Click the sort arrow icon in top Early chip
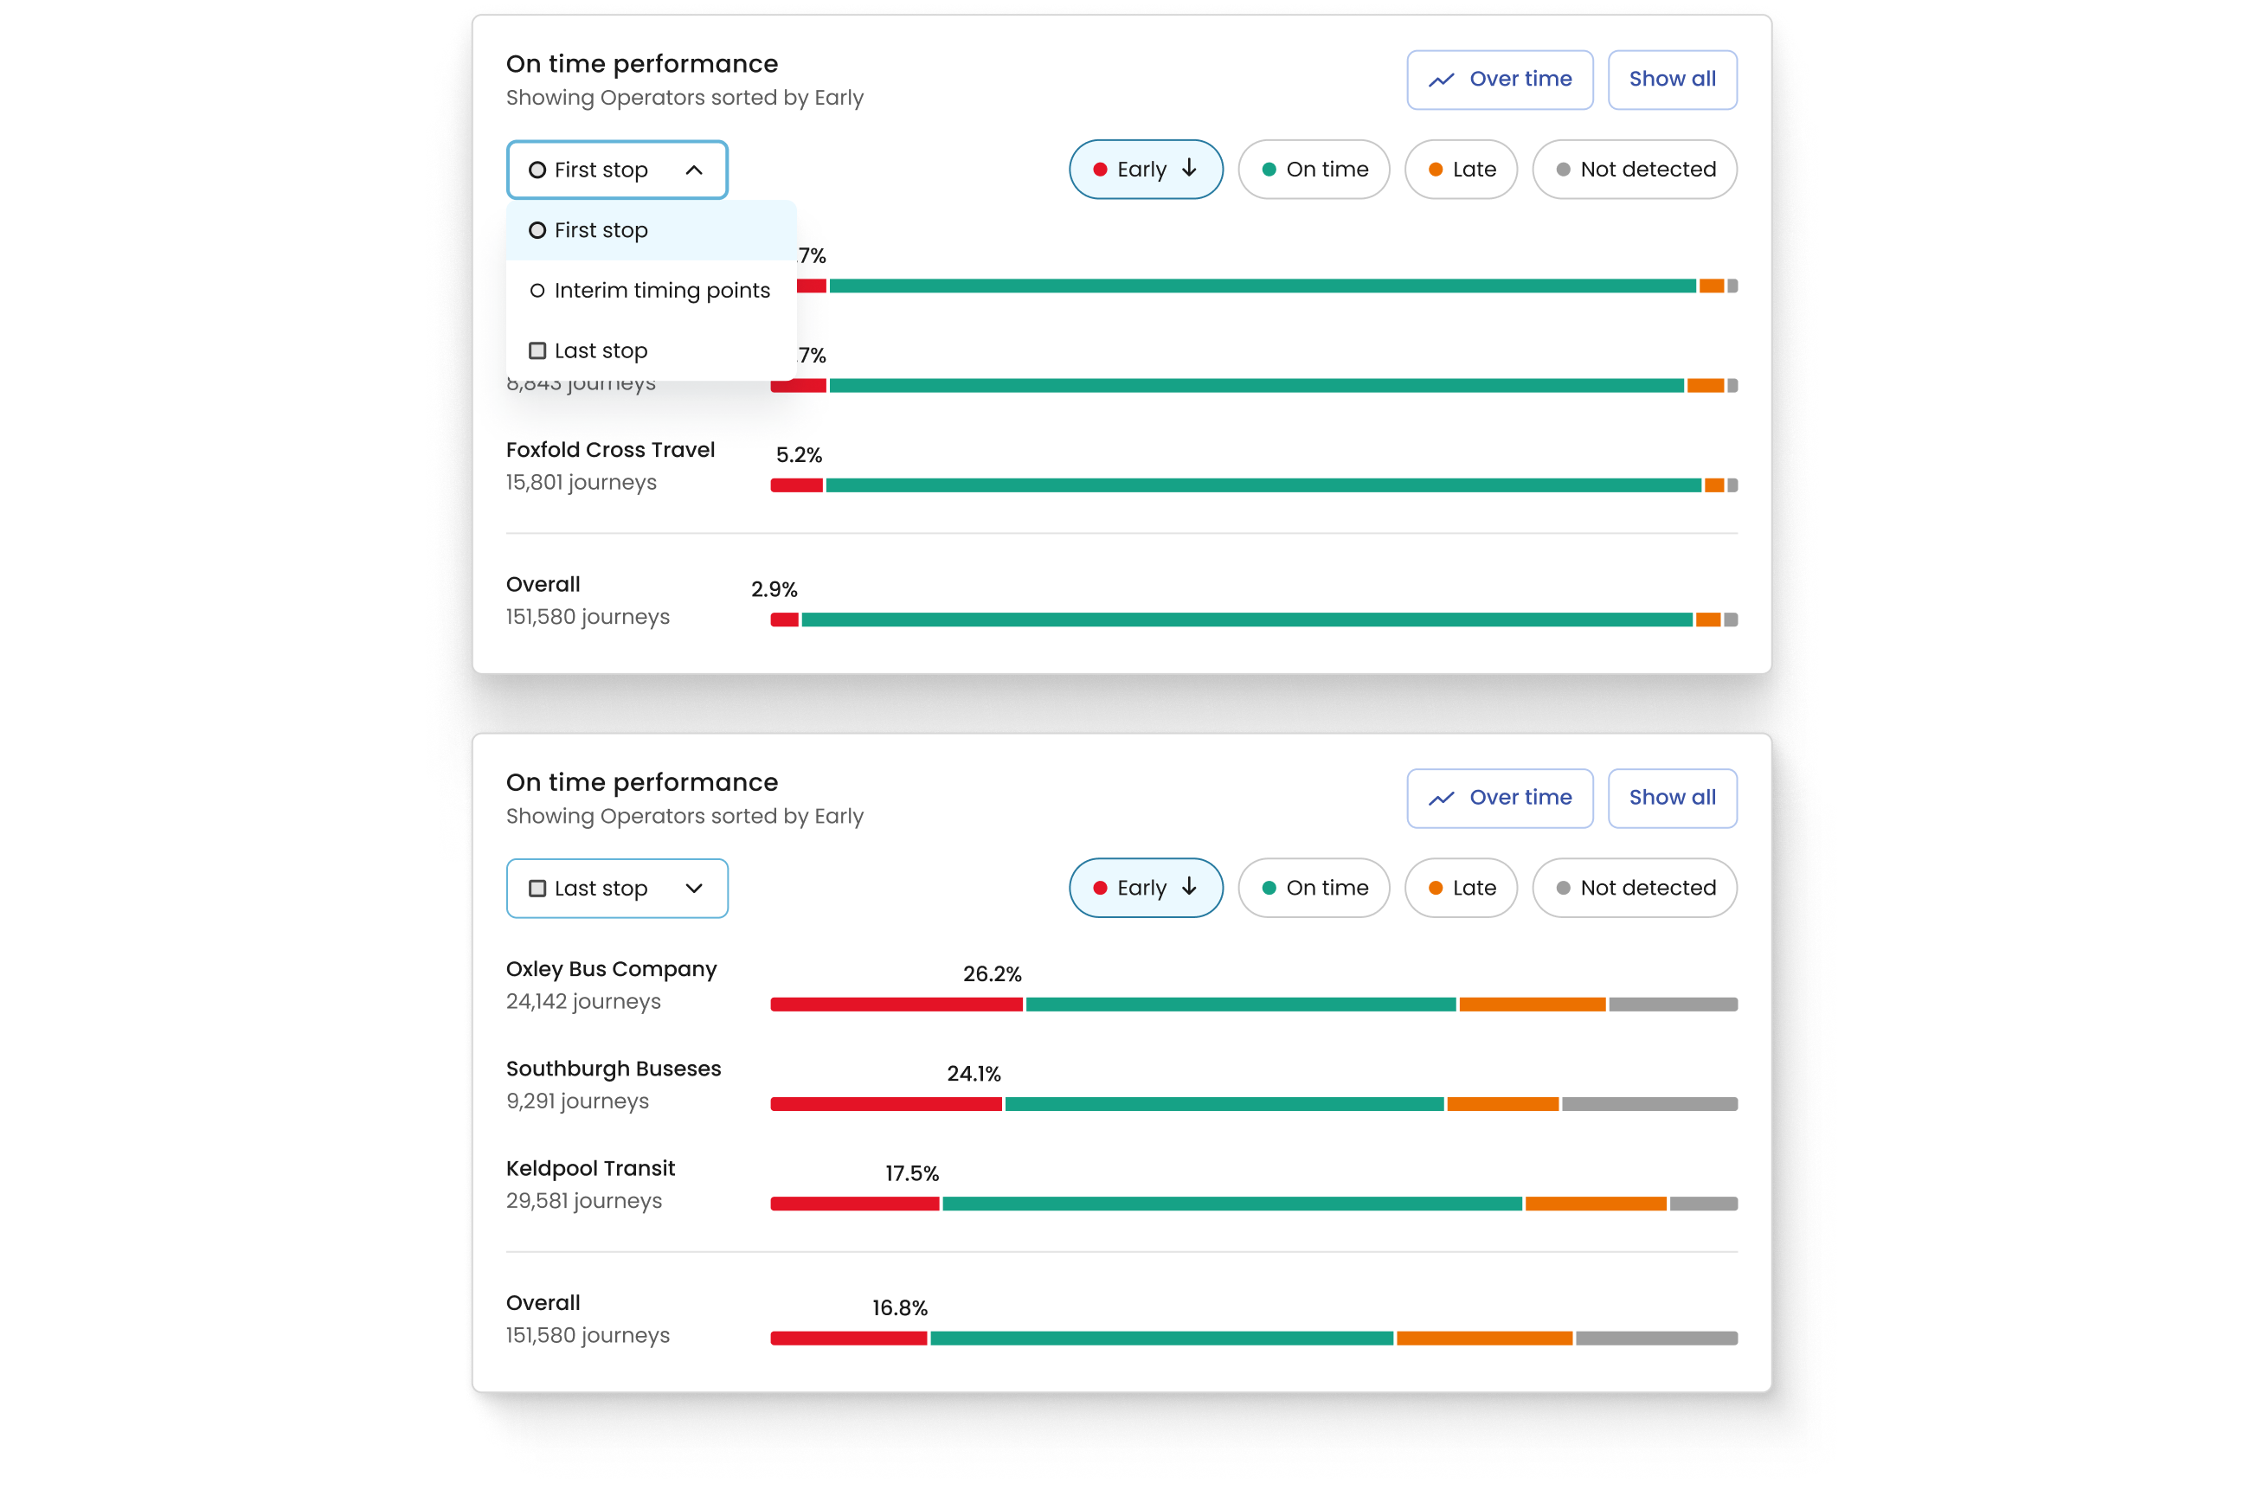2243x1509 pixels. [x=1189, y=169]
